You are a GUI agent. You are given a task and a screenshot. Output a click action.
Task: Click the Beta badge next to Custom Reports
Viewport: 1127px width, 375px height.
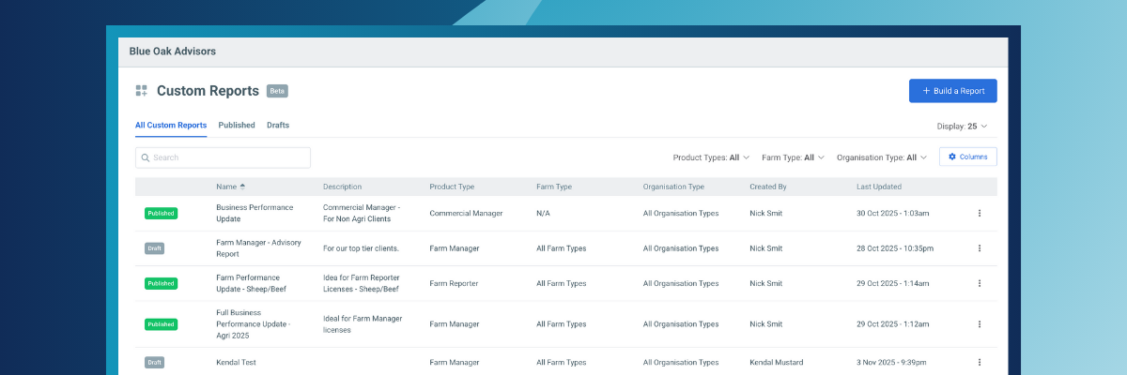277,91
